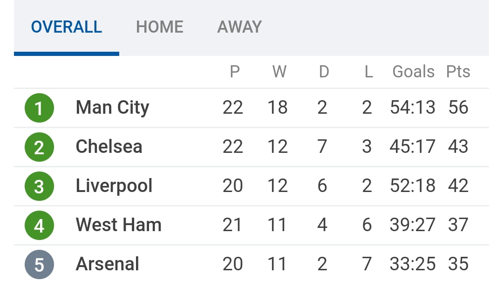The width and height of the screenshot is (503, 288).
Task: Open the Man City team link
Action: tap(112, 108)
